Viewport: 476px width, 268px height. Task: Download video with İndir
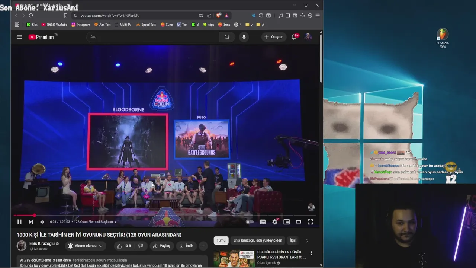186,246
